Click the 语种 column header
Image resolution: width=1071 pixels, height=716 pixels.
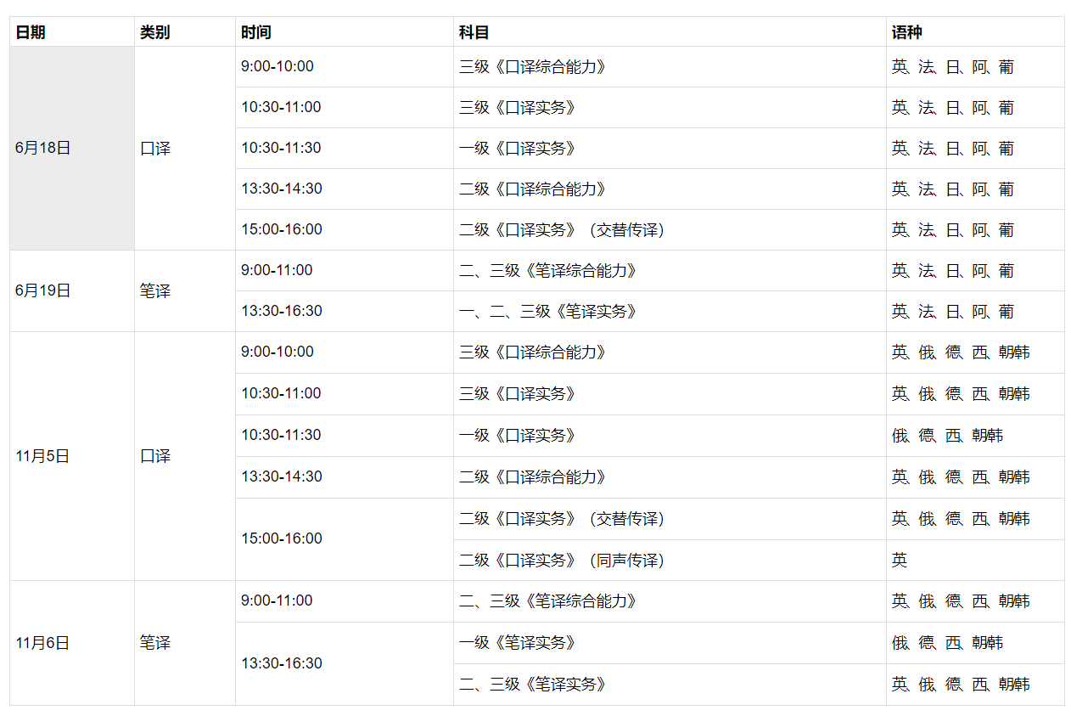pyautogui.click(x=906, y=32)
